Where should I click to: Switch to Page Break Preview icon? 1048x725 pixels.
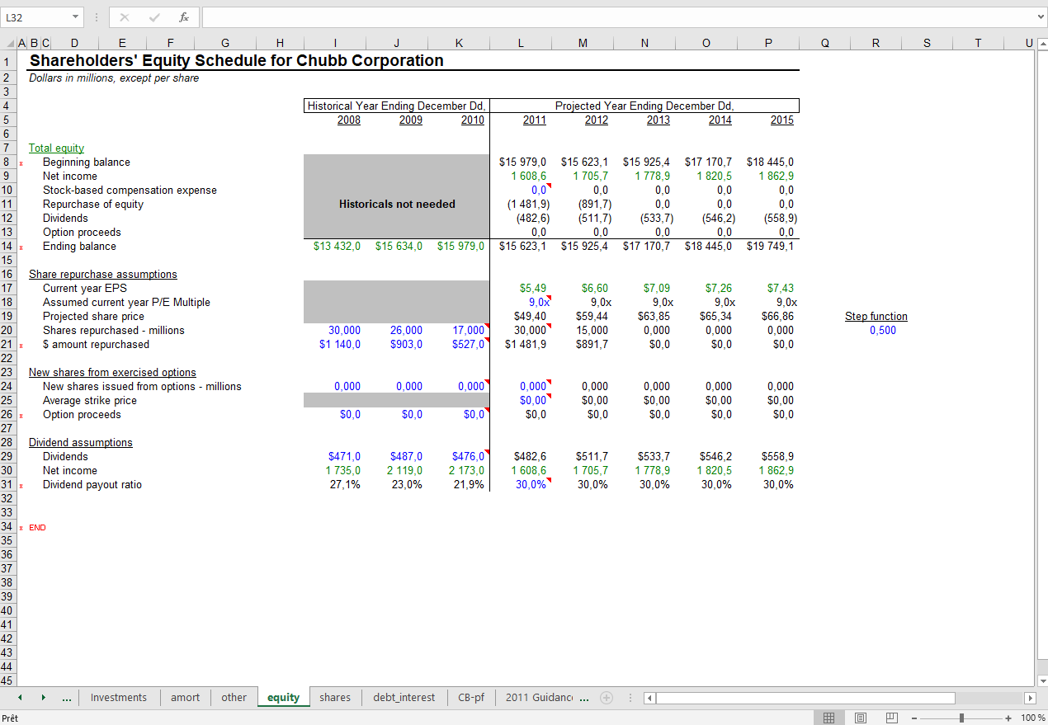891,718
